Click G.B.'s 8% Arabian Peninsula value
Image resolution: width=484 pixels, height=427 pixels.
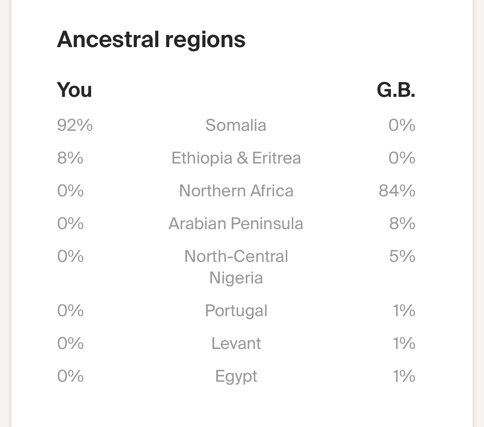tap(402, 223)
